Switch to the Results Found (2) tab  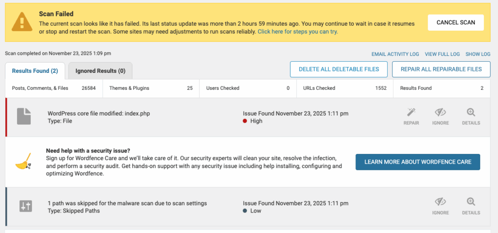pyautogui.click(x=35, y=71)
